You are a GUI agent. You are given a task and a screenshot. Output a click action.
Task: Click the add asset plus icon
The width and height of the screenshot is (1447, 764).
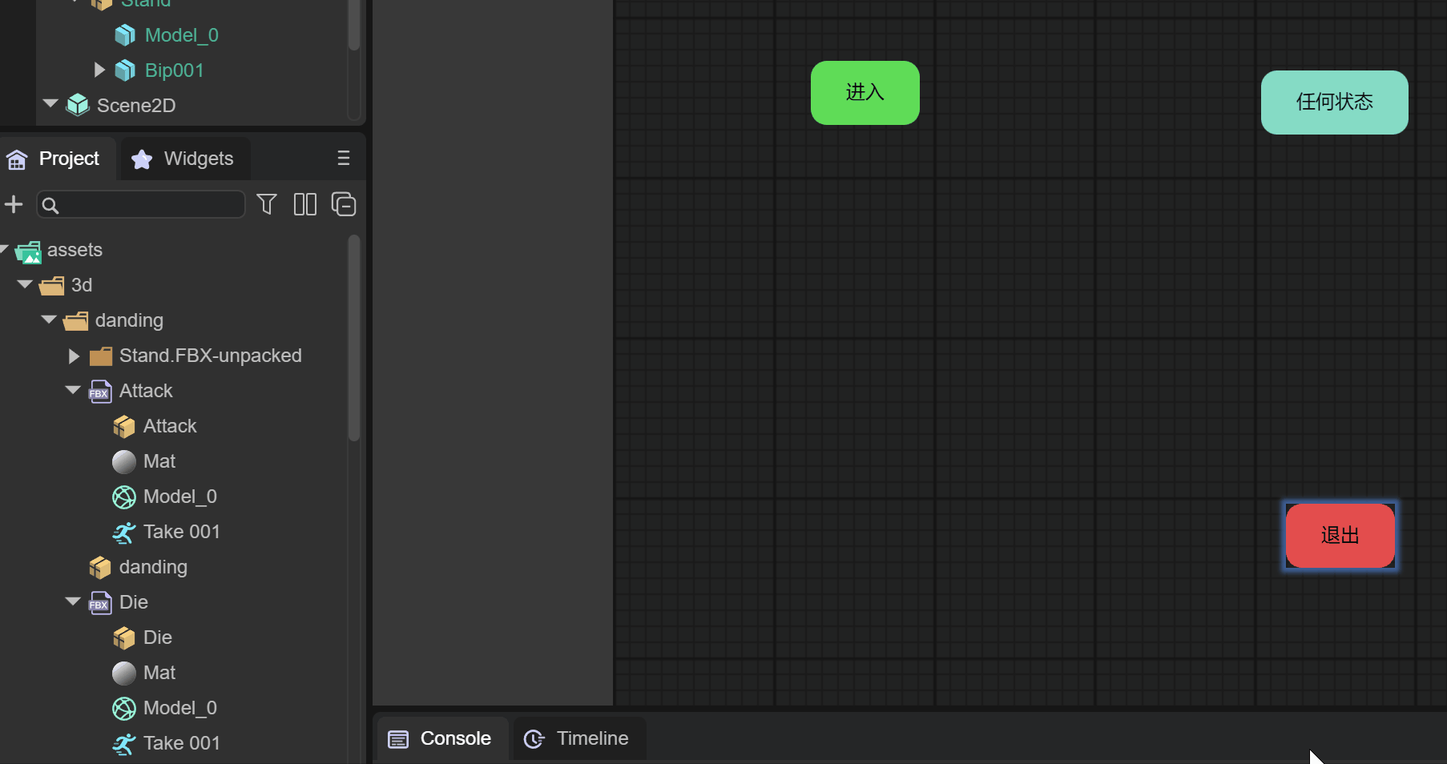point(14,205)
